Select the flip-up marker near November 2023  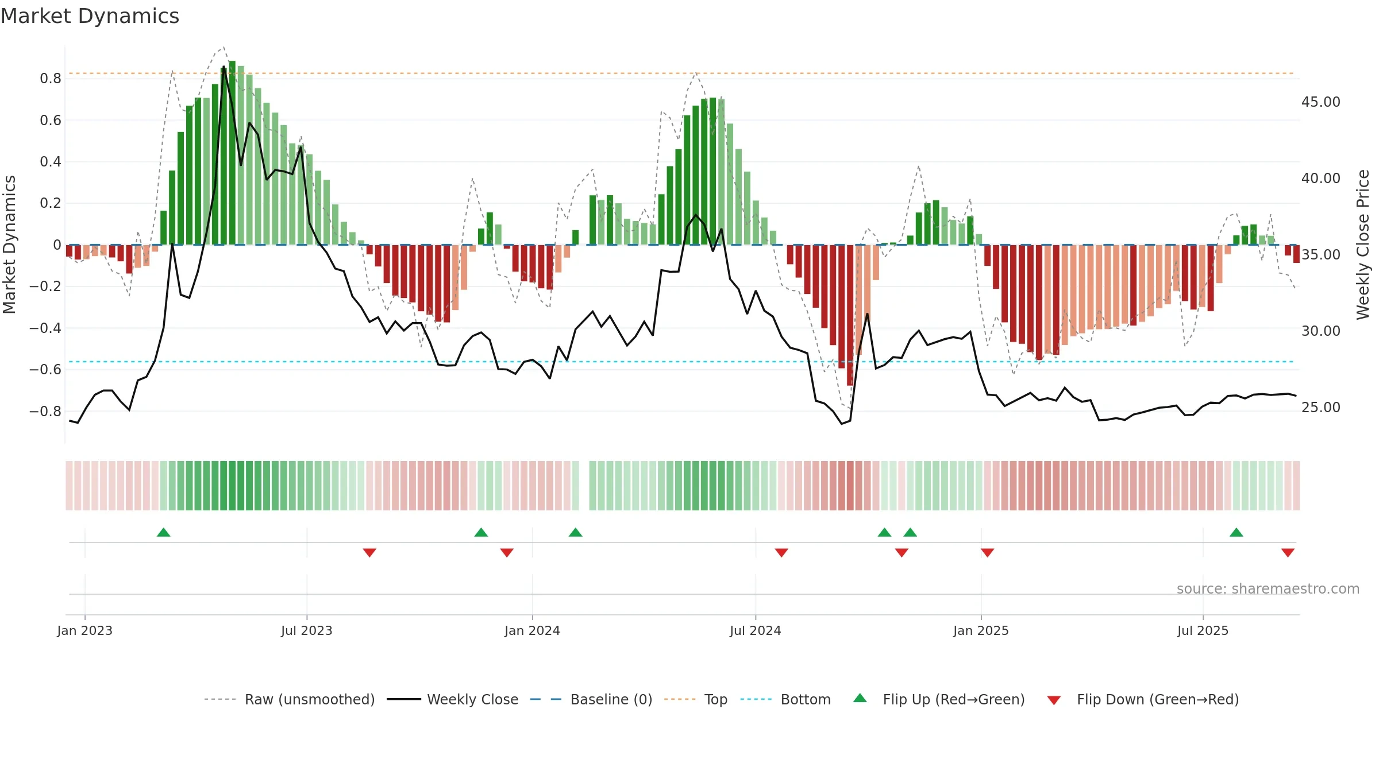[482, 532]
